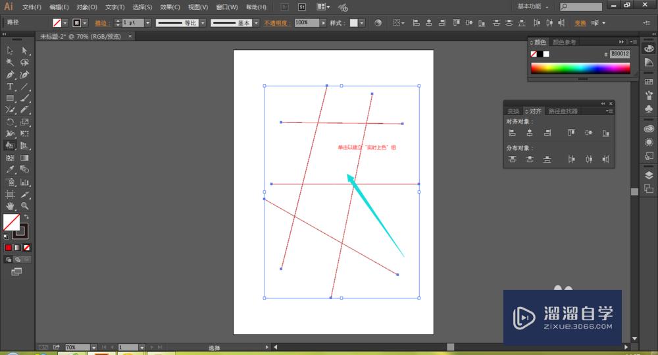
Task: Open the variable width profile 等比 dropdown
Action: pos(203,22)
